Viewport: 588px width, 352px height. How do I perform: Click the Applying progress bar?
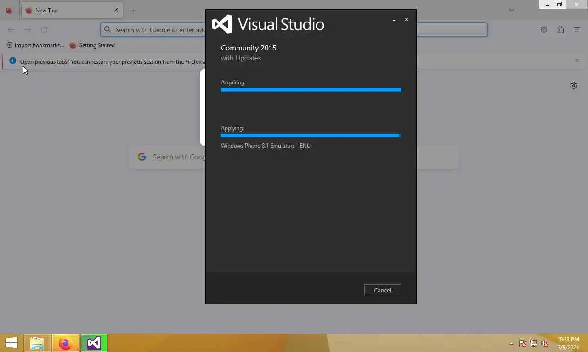click(311, 136)
